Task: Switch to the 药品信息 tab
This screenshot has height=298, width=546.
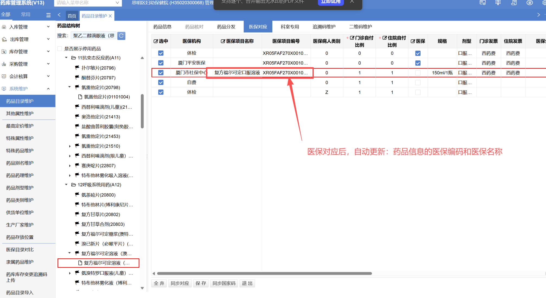Action: coord(162,27)
